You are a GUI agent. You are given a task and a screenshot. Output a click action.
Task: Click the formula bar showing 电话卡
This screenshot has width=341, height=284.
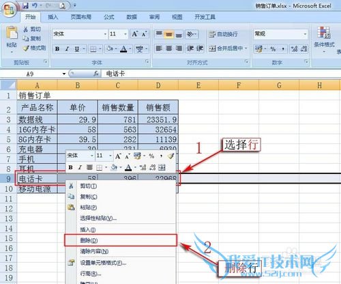[220, 74]
